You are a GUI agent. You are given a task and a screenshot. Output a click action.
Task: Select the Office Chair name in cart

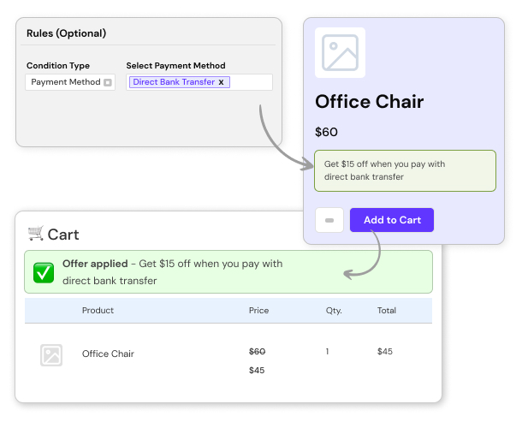[108, 354]
